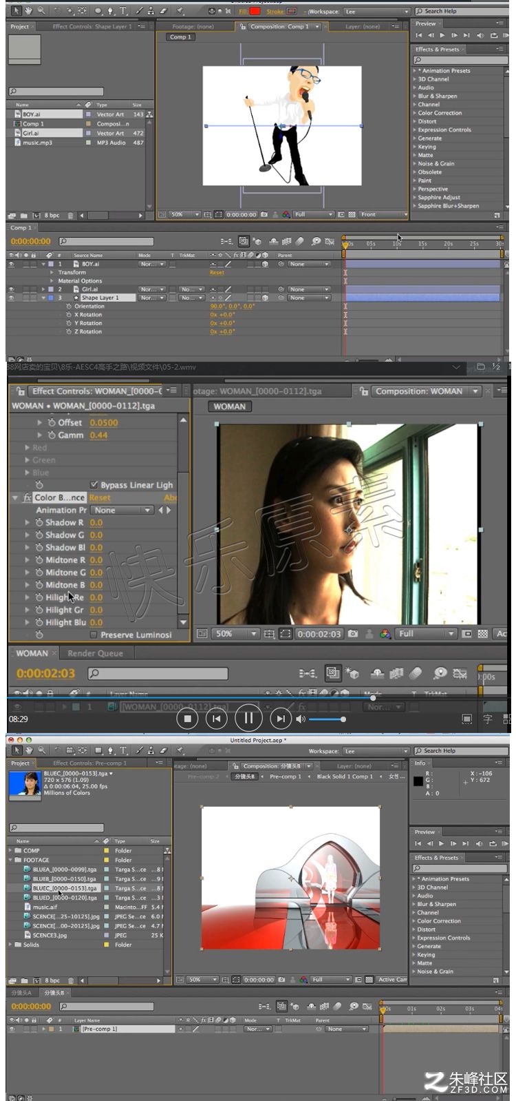Select the 分镜头A timeline tab
Viewport: 516px width, 1101px height.
point(21,993)
